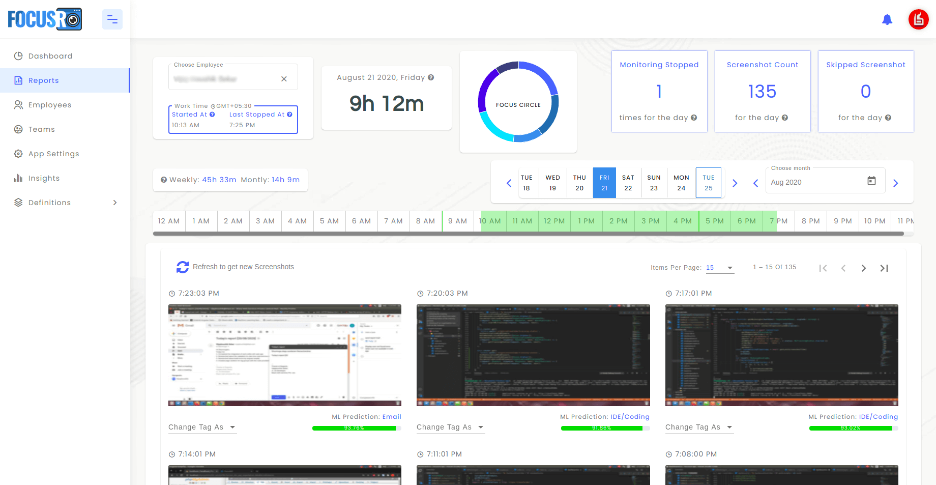Viewport: 936px width, 485px height.
Task: Clear the chosen employee with X icon
Action: pos(284,79)
